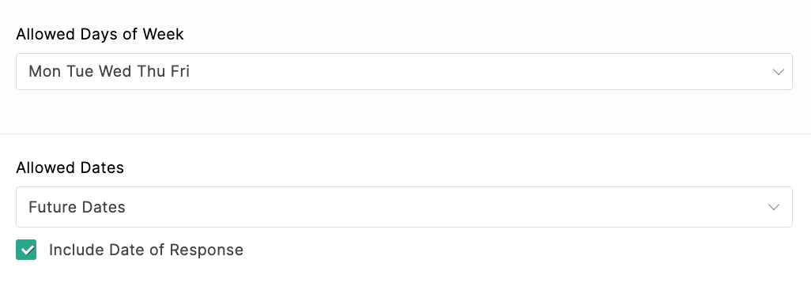
Task: Select the Mon Tue Wed Thu Fri value
Action: click(109, 71)
